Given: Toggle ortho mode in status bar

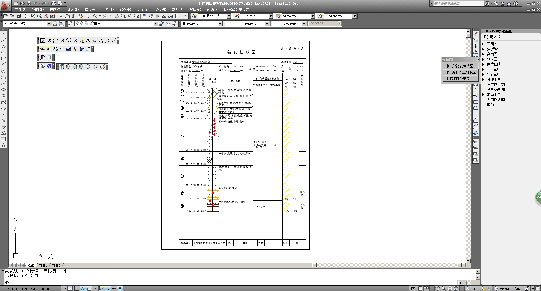Looking at the screenshot, I should point(77,288).
